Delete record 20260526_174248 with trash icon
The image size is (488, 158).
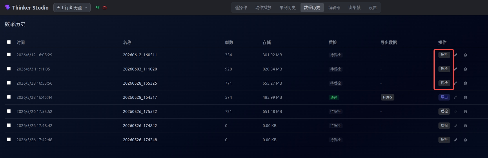(x=465, y=140)
